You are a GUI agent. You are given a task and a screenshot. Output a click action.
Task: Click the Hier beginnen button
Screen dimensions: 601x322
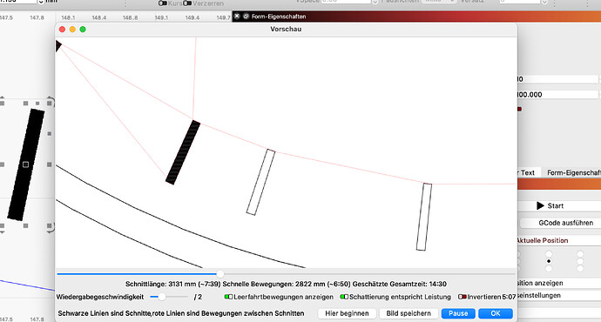(347, 313)
